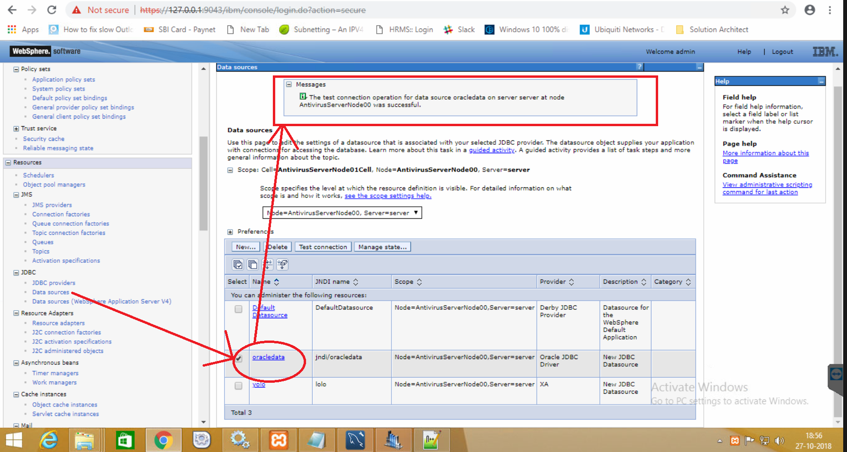Untick the oracledata row checkbox
This screenshot has height=452, width=847.
coord(238,359)
